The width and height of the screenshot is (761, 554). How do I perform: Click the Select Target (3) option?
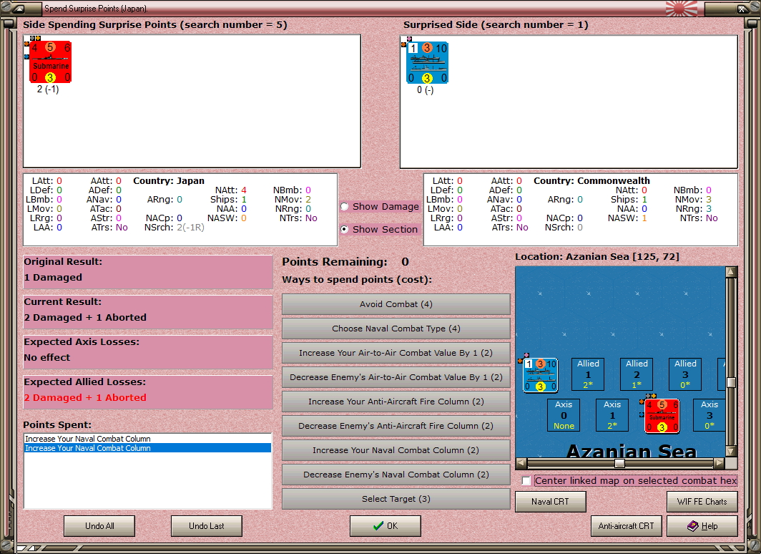coord(396,499)
